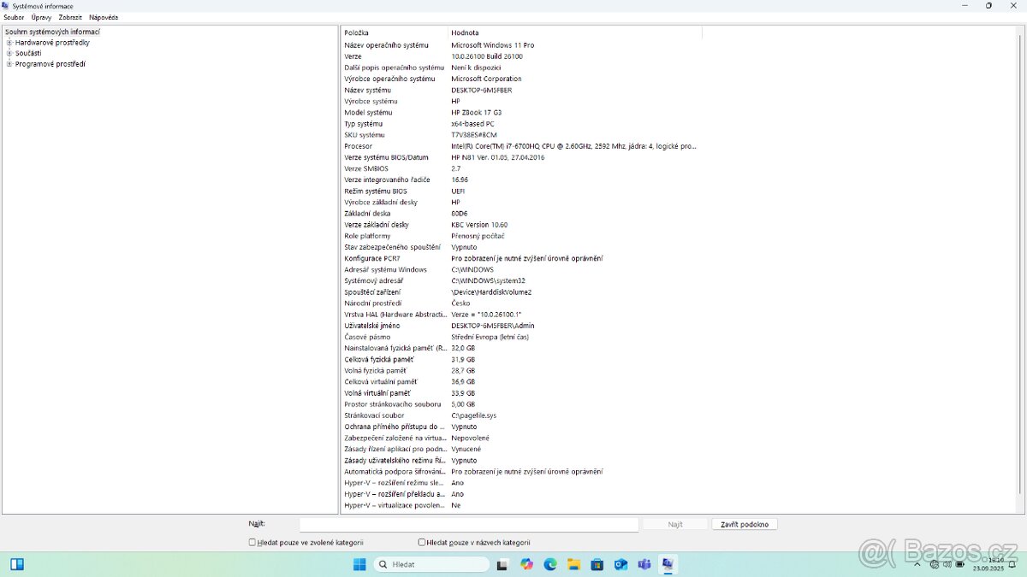Screen dimensions: 1027x577
Task: Click the "Najít" search text field
Action: coord(468,524)
